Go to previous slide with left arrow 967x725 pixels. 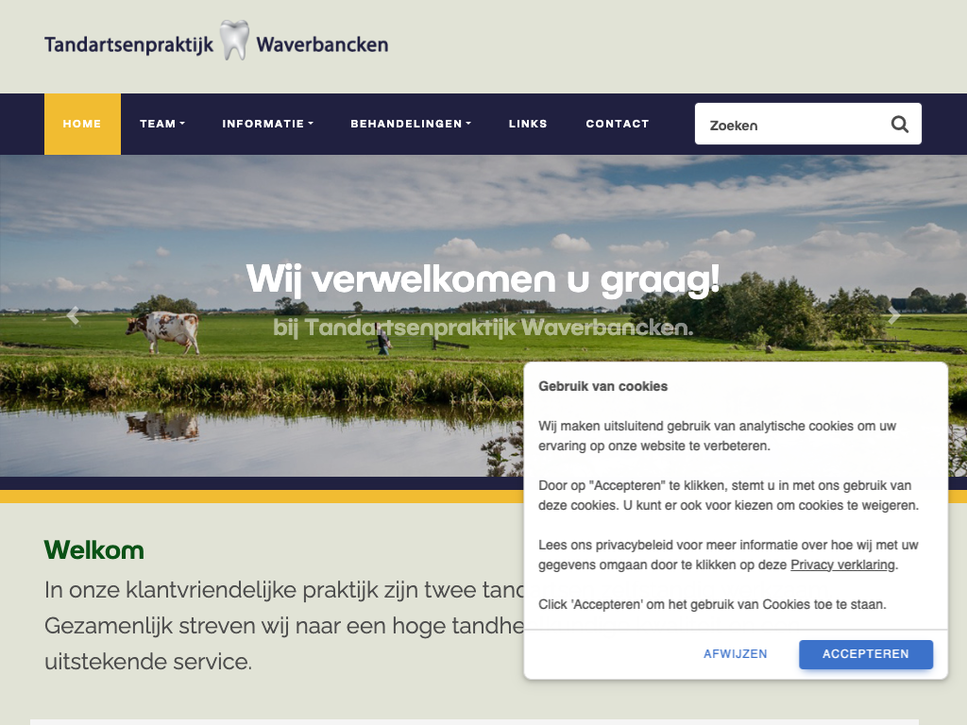point(73,316)
